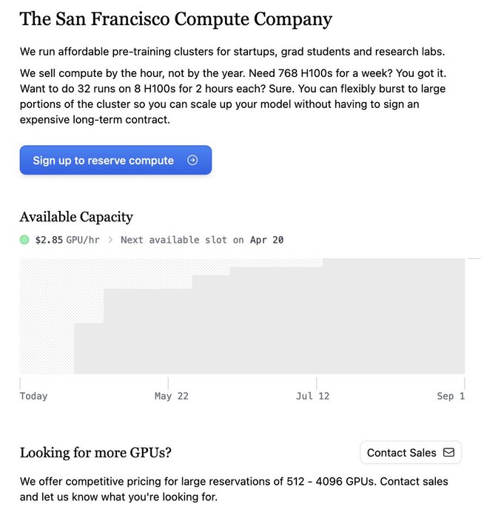Screen dimensions: 484x518
Task: Click the Available Capacity heading
Action: click(76, 217)
